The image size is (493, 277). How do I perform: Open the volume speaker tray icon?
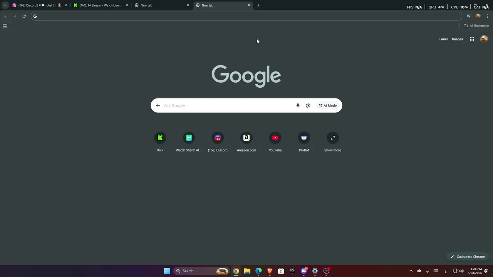[x=461, y=271]
